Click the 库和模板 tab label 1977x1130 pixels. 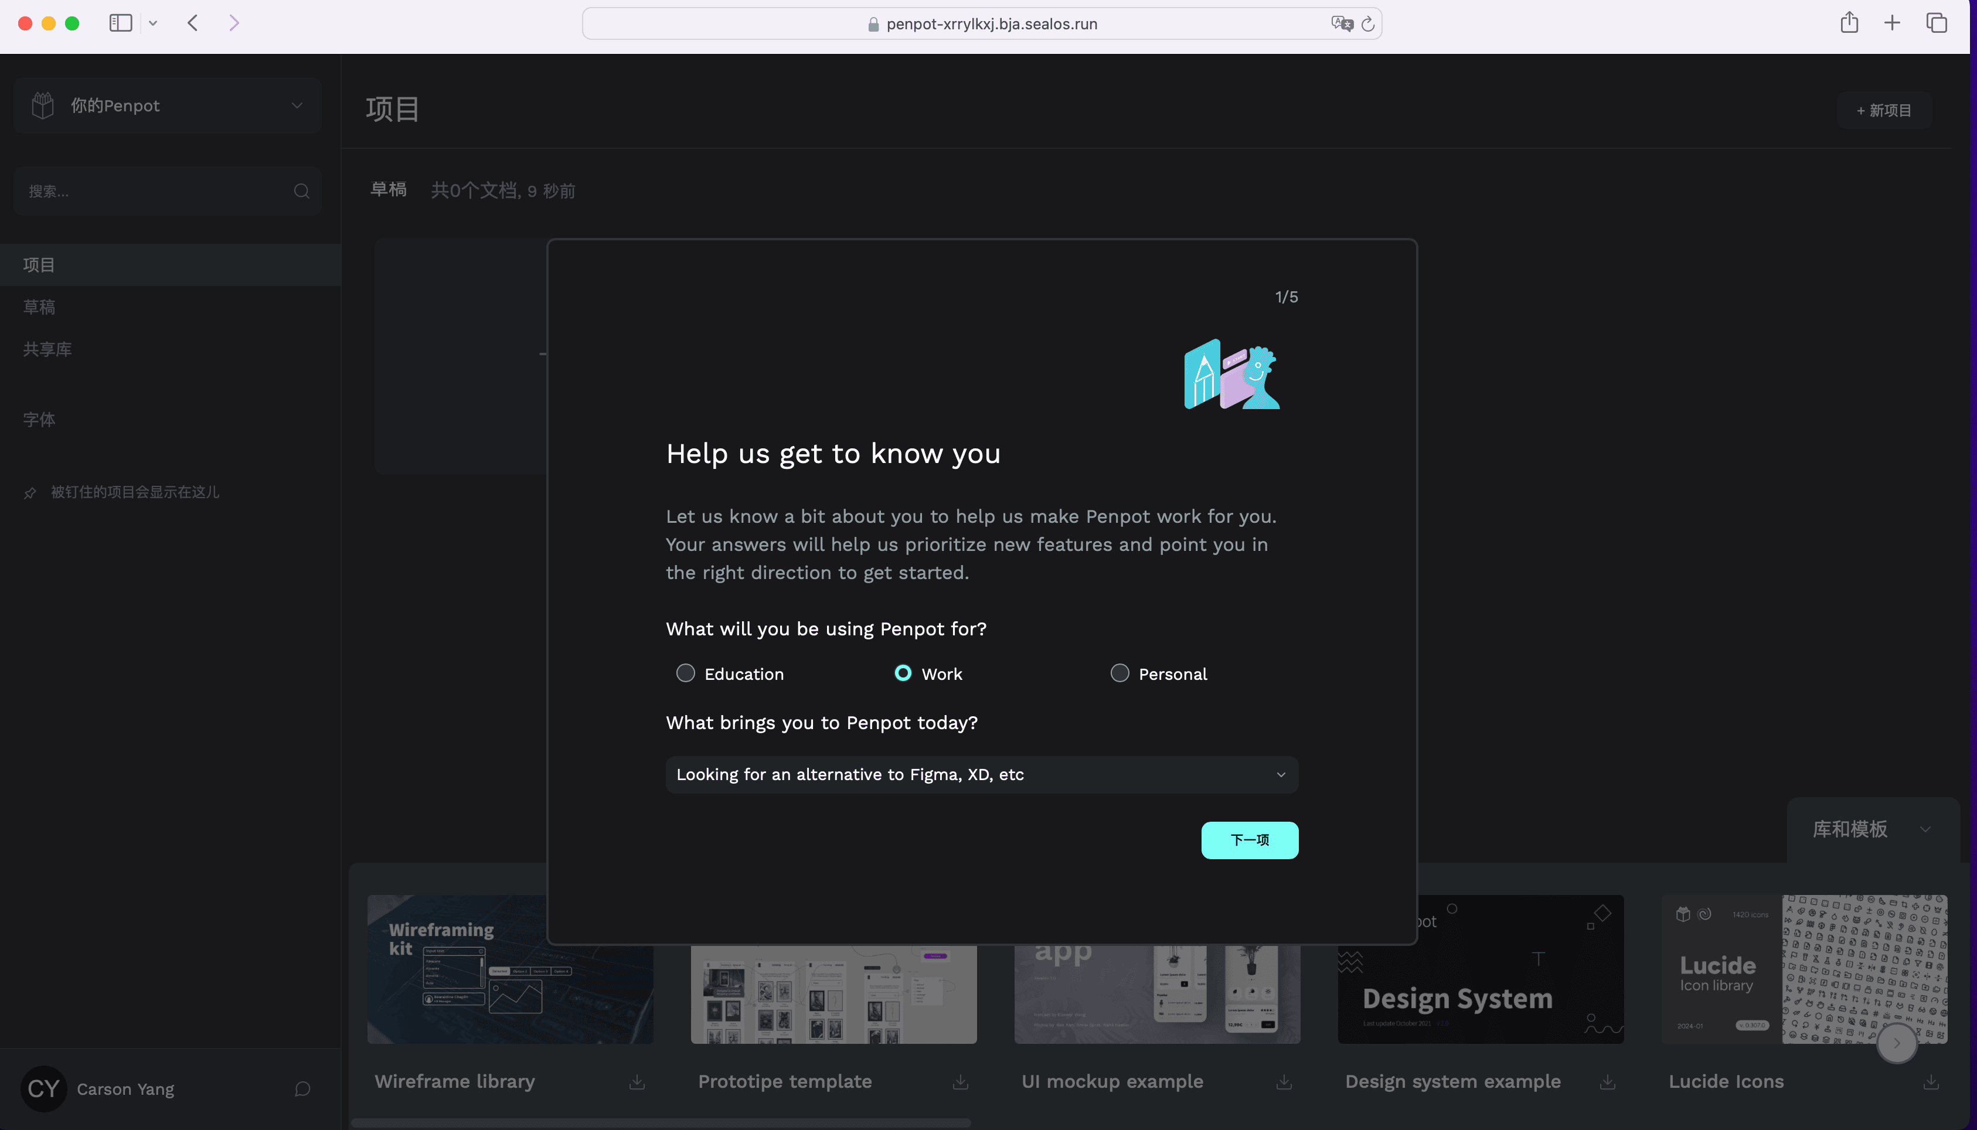[x=1850, y=829]
